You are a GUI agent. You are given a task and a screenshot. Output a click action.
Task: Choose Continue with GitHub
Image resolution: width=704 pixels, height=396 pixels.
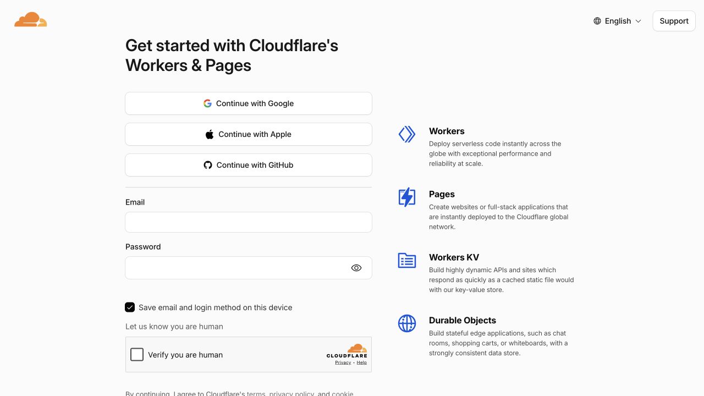point(249,165)
